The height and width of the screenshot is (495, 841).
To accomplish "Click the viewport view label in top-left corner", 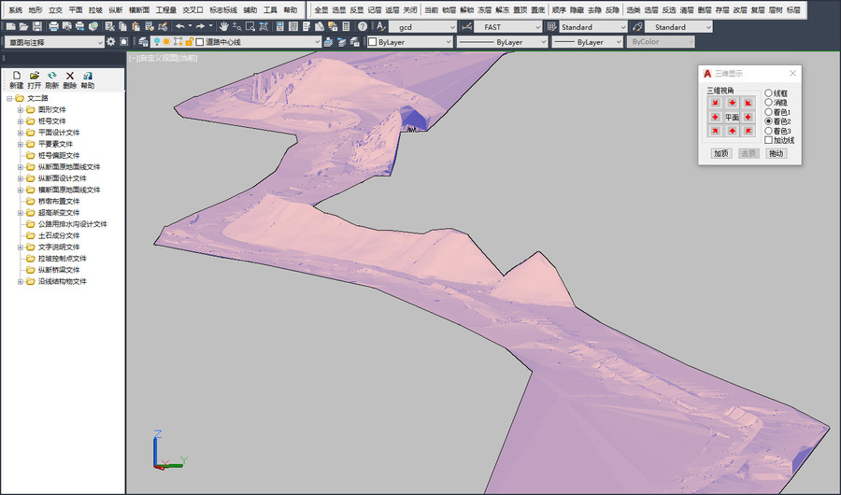I will (x=164, y=58).
